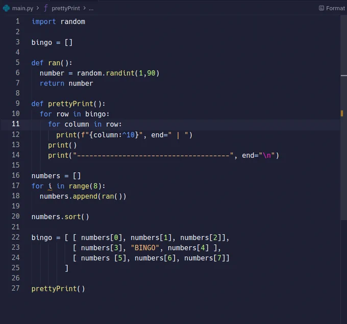Click the "BINGO" string literal

pyautogui.click(x=145, y=248)
